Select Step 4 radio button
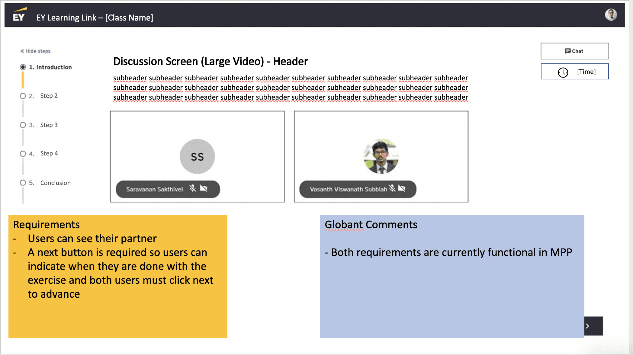The image size is (633, 355). 23,154
